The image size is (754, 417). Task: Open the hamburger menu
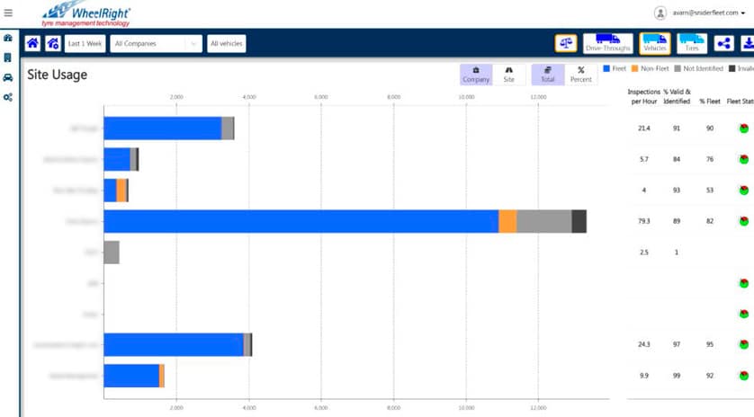tap(8, 13)
